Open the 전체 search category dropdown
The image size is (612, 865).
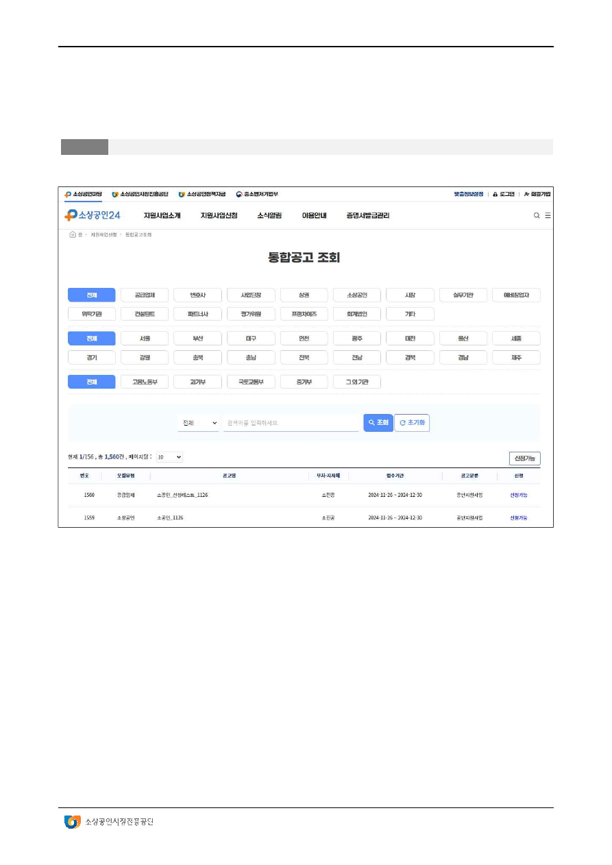point(198,423)
